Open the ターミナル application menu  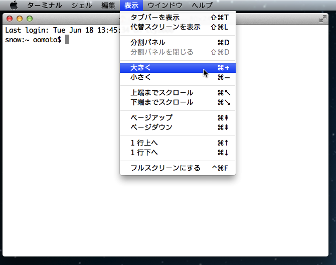(44, 5)
